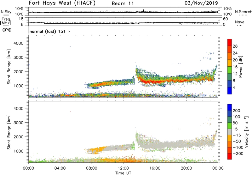Click the 'CPID' label
252x175 pixels.
7,30
